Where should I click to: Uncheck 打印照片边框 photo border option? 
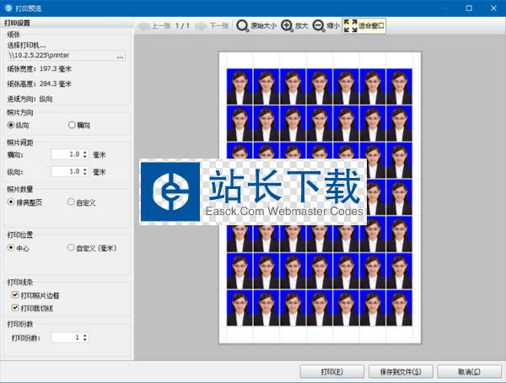point(14,295)
